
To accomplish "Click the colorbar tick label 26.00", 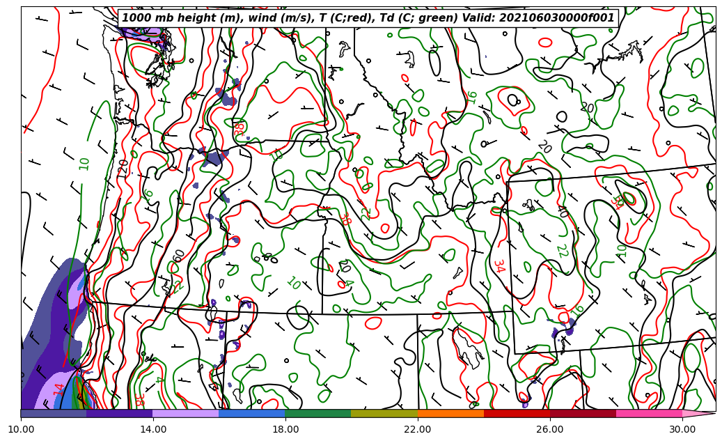I will [550, 429].
